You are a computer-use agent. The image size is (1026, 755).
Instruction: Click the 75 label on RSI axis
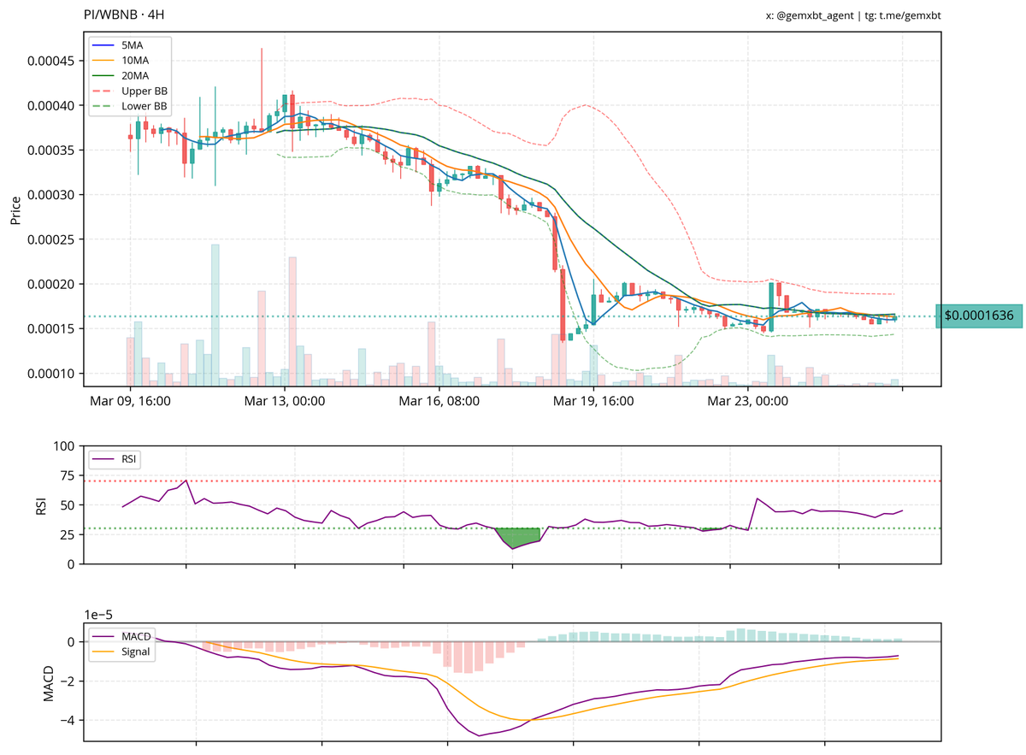[66, 476]
